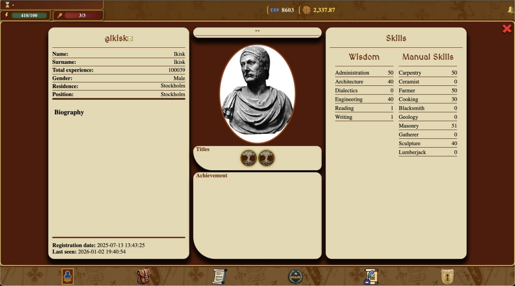Click the 8603 experience counter

288,10
